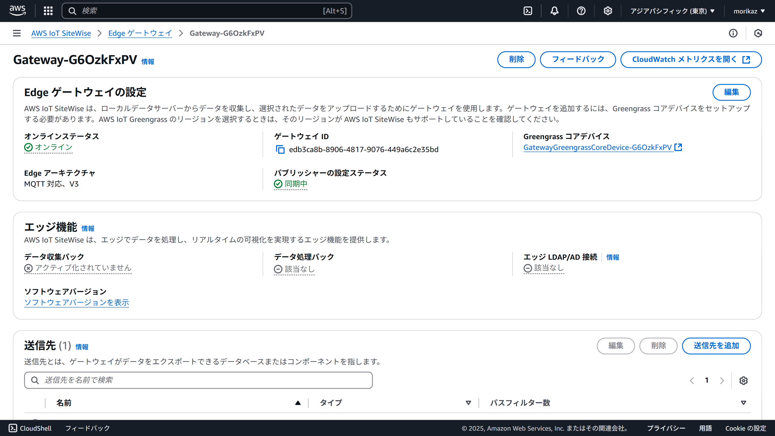Click 情報 link beside gateway title
The image size is (775, 436).
(148, 62)
